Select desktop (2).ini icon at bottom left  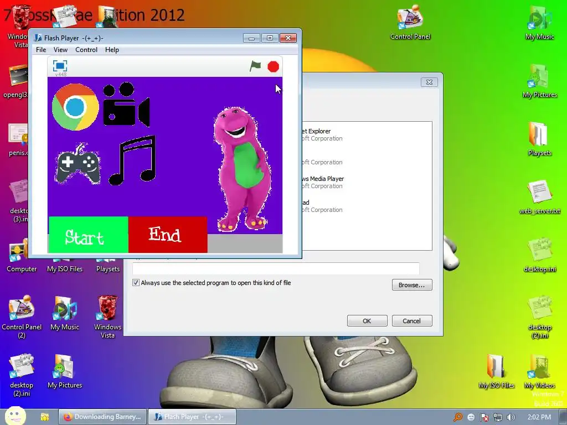click(x=22, y=376)
